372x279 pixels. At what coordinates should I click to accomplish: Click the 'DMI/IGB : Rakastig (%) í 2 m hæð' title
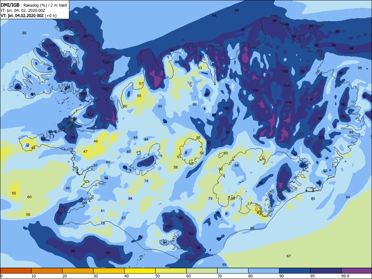coord(34,5)
